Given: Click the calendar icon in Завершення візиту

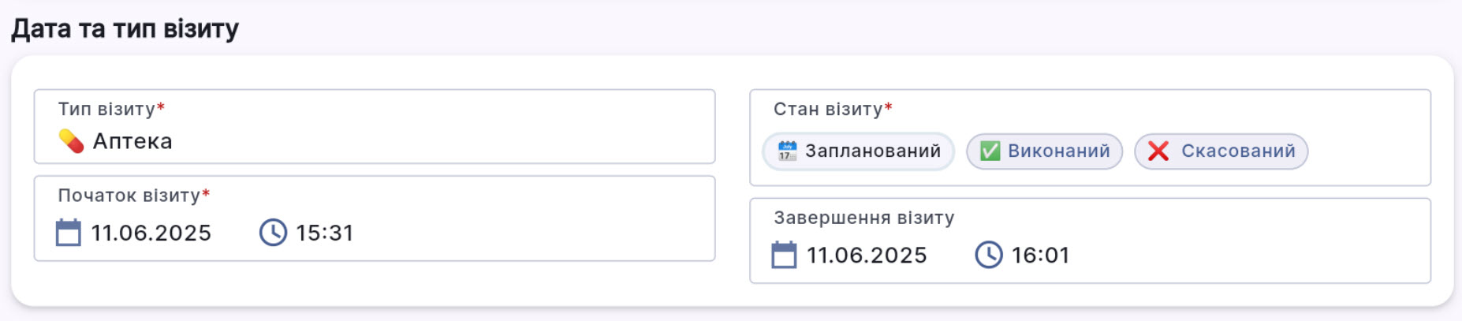Looking at the screenshot, I should 784,256.
